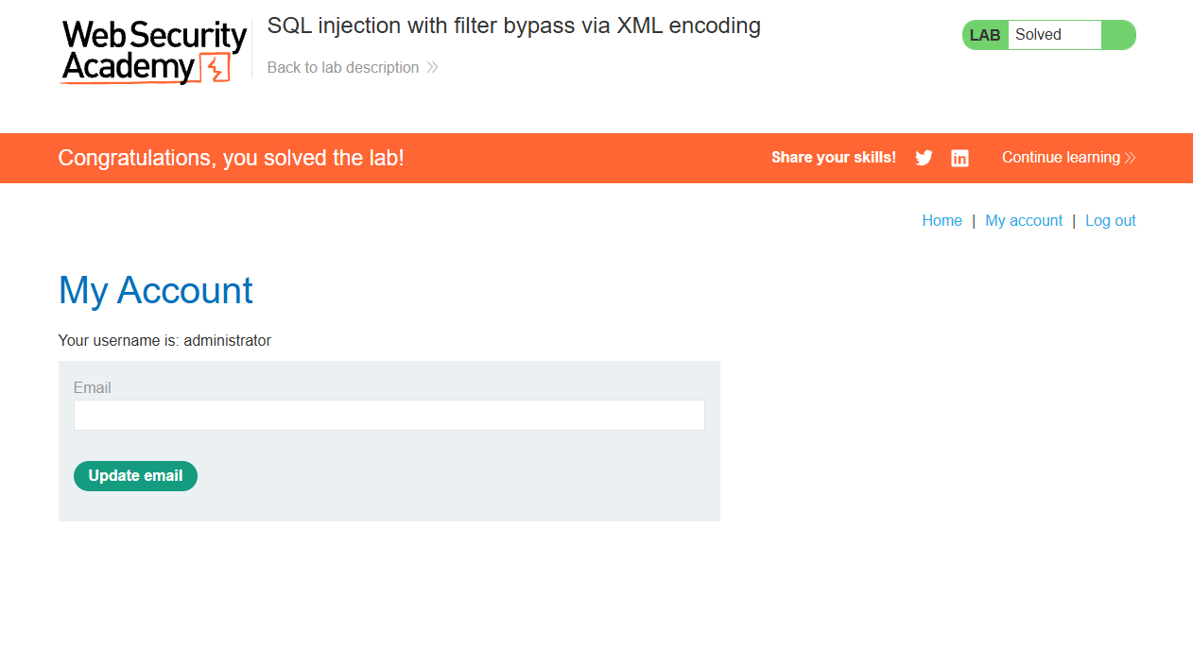The image size is (1193, 649).
Task: Click the lab title about XML encoding
Action: (514, 26)
